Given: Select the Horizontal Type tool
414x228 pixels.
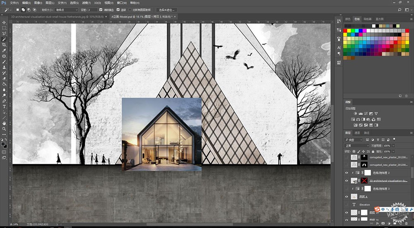Looking at the screenshot, I should pyautogui.click(x=4, y=106).
